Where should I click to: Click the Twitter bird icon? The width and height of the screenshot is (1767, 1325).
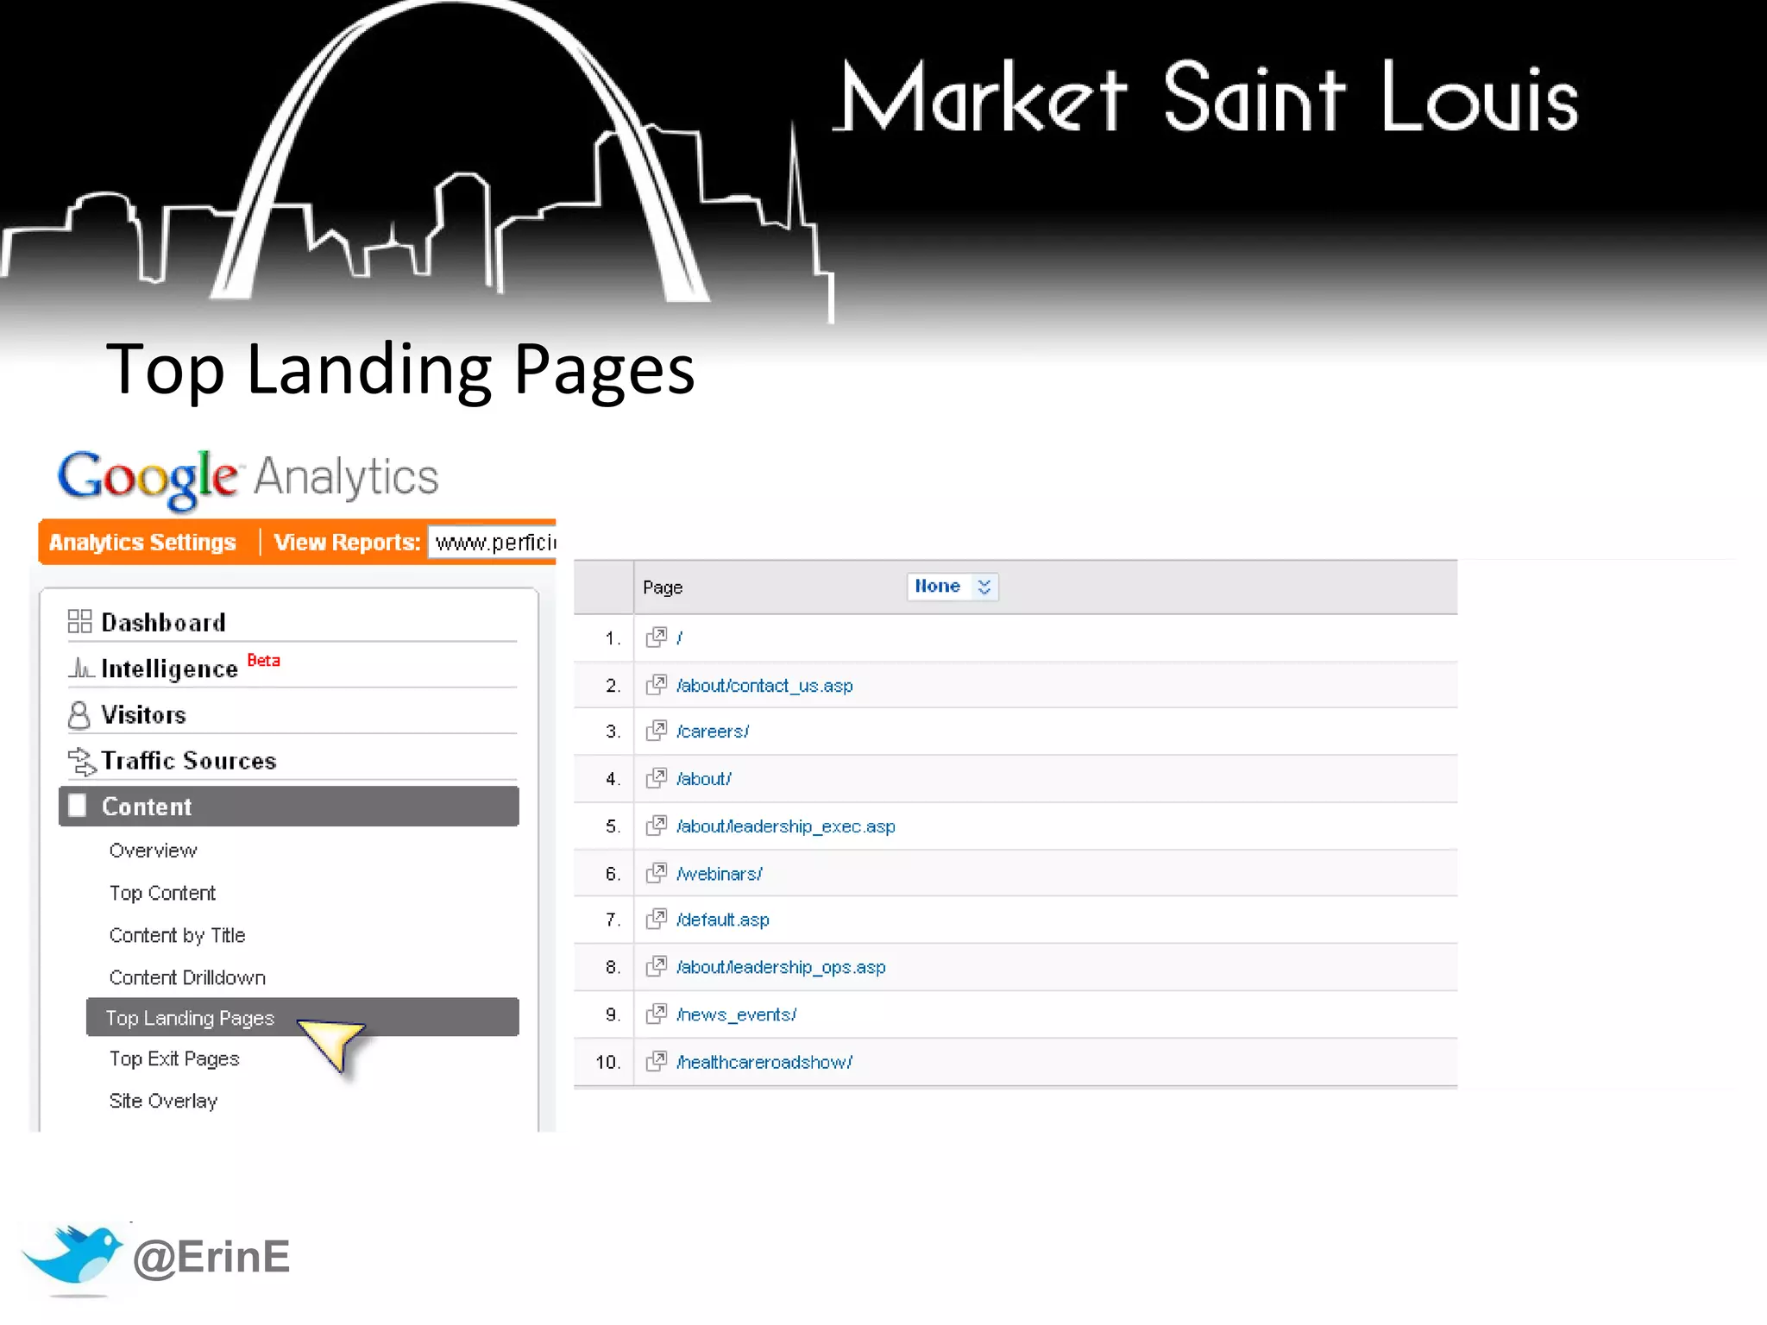point(72,1255)
